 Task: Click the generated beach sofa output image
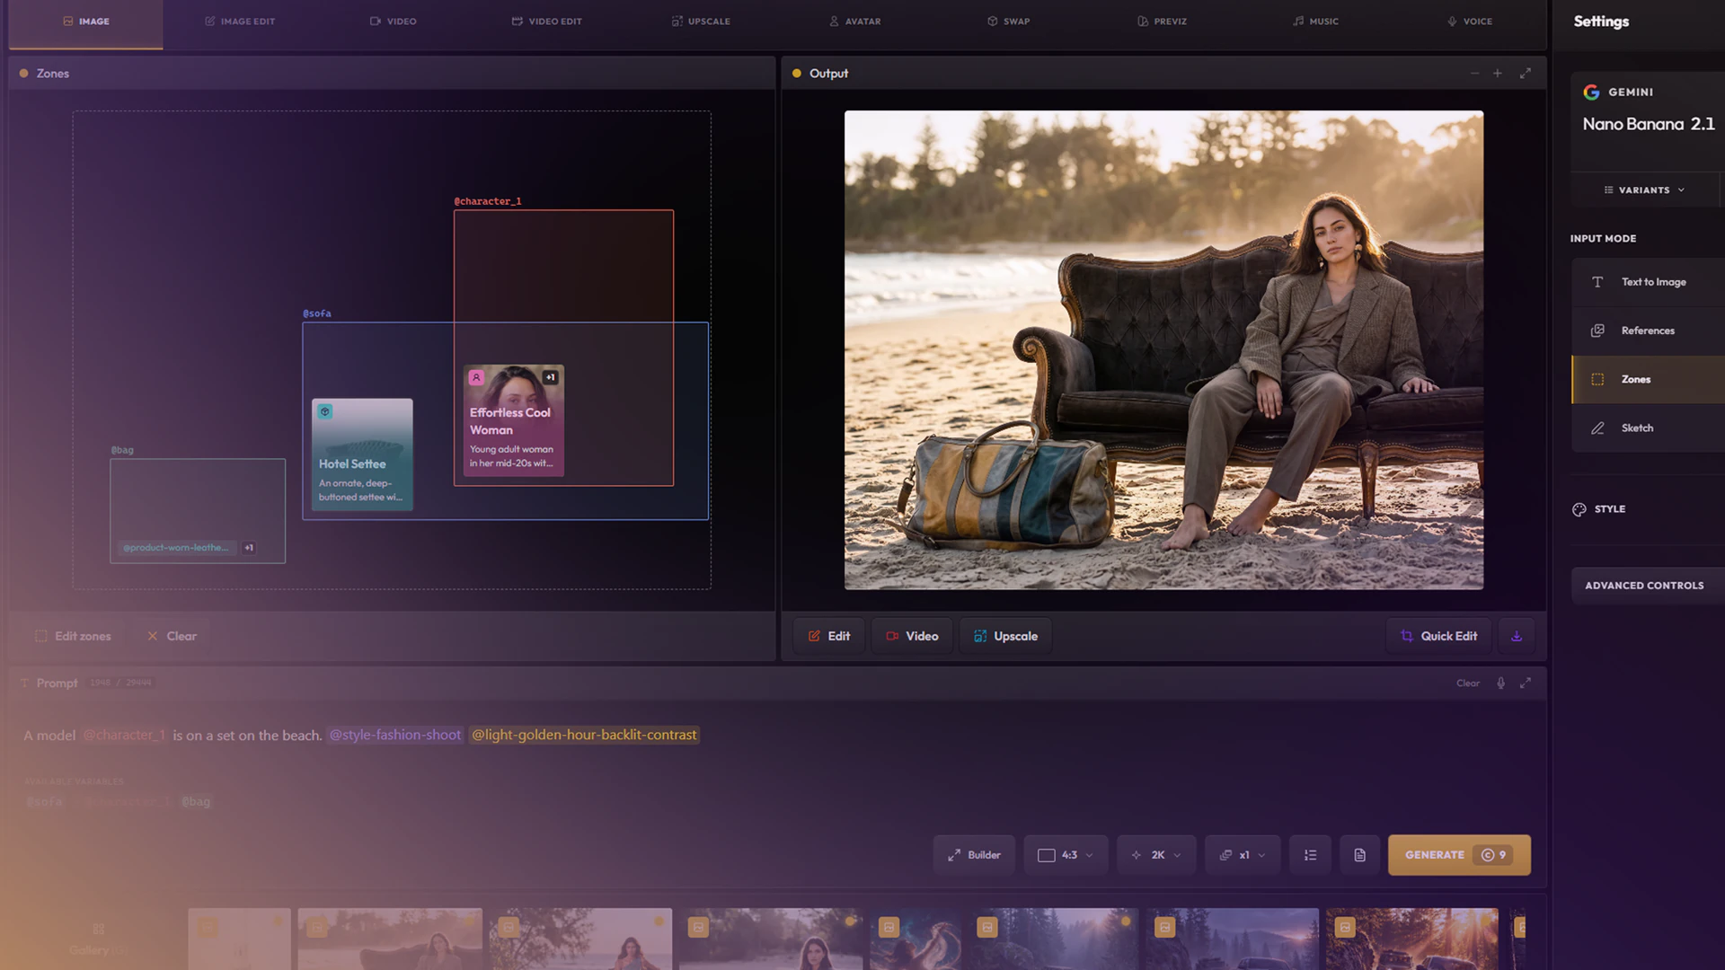tap(1163, 350)
